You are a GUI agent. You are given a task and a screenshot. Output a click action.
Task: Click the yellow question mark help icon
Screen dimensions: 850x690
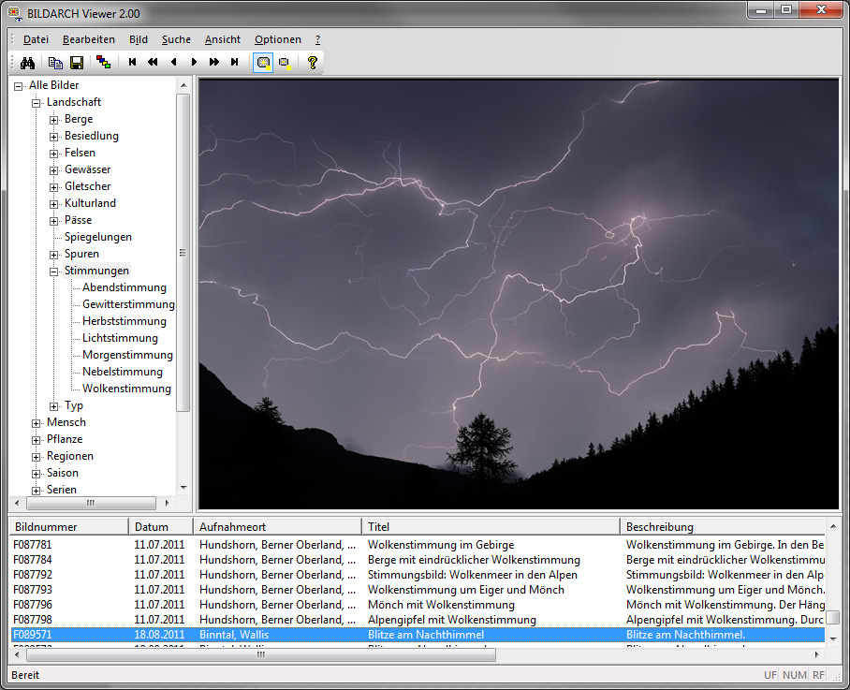(313, 63)
